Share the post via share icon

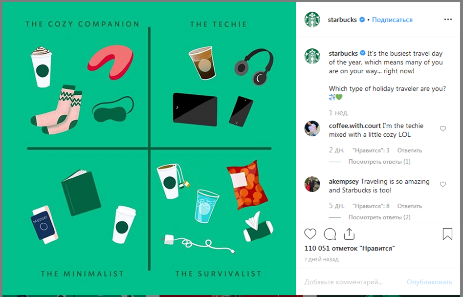349,234
